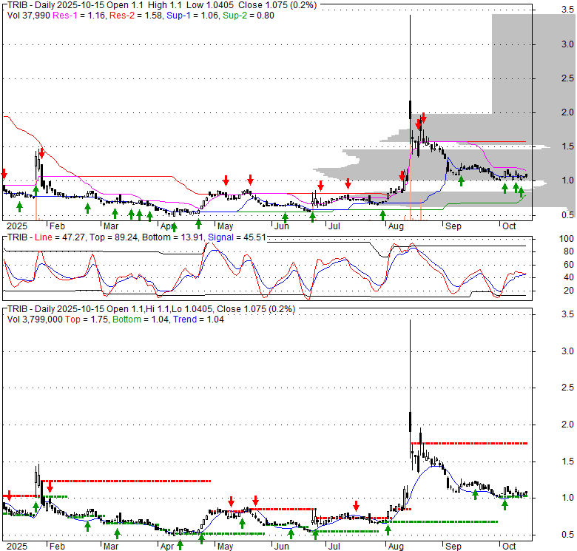Select the Jun month label on bottom chart axis

pos(282,545)
